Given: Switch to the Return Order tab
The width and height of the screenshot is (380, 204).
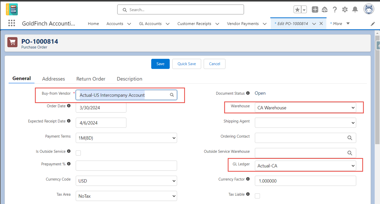Looking at the screenshot, I should point(91,79).
